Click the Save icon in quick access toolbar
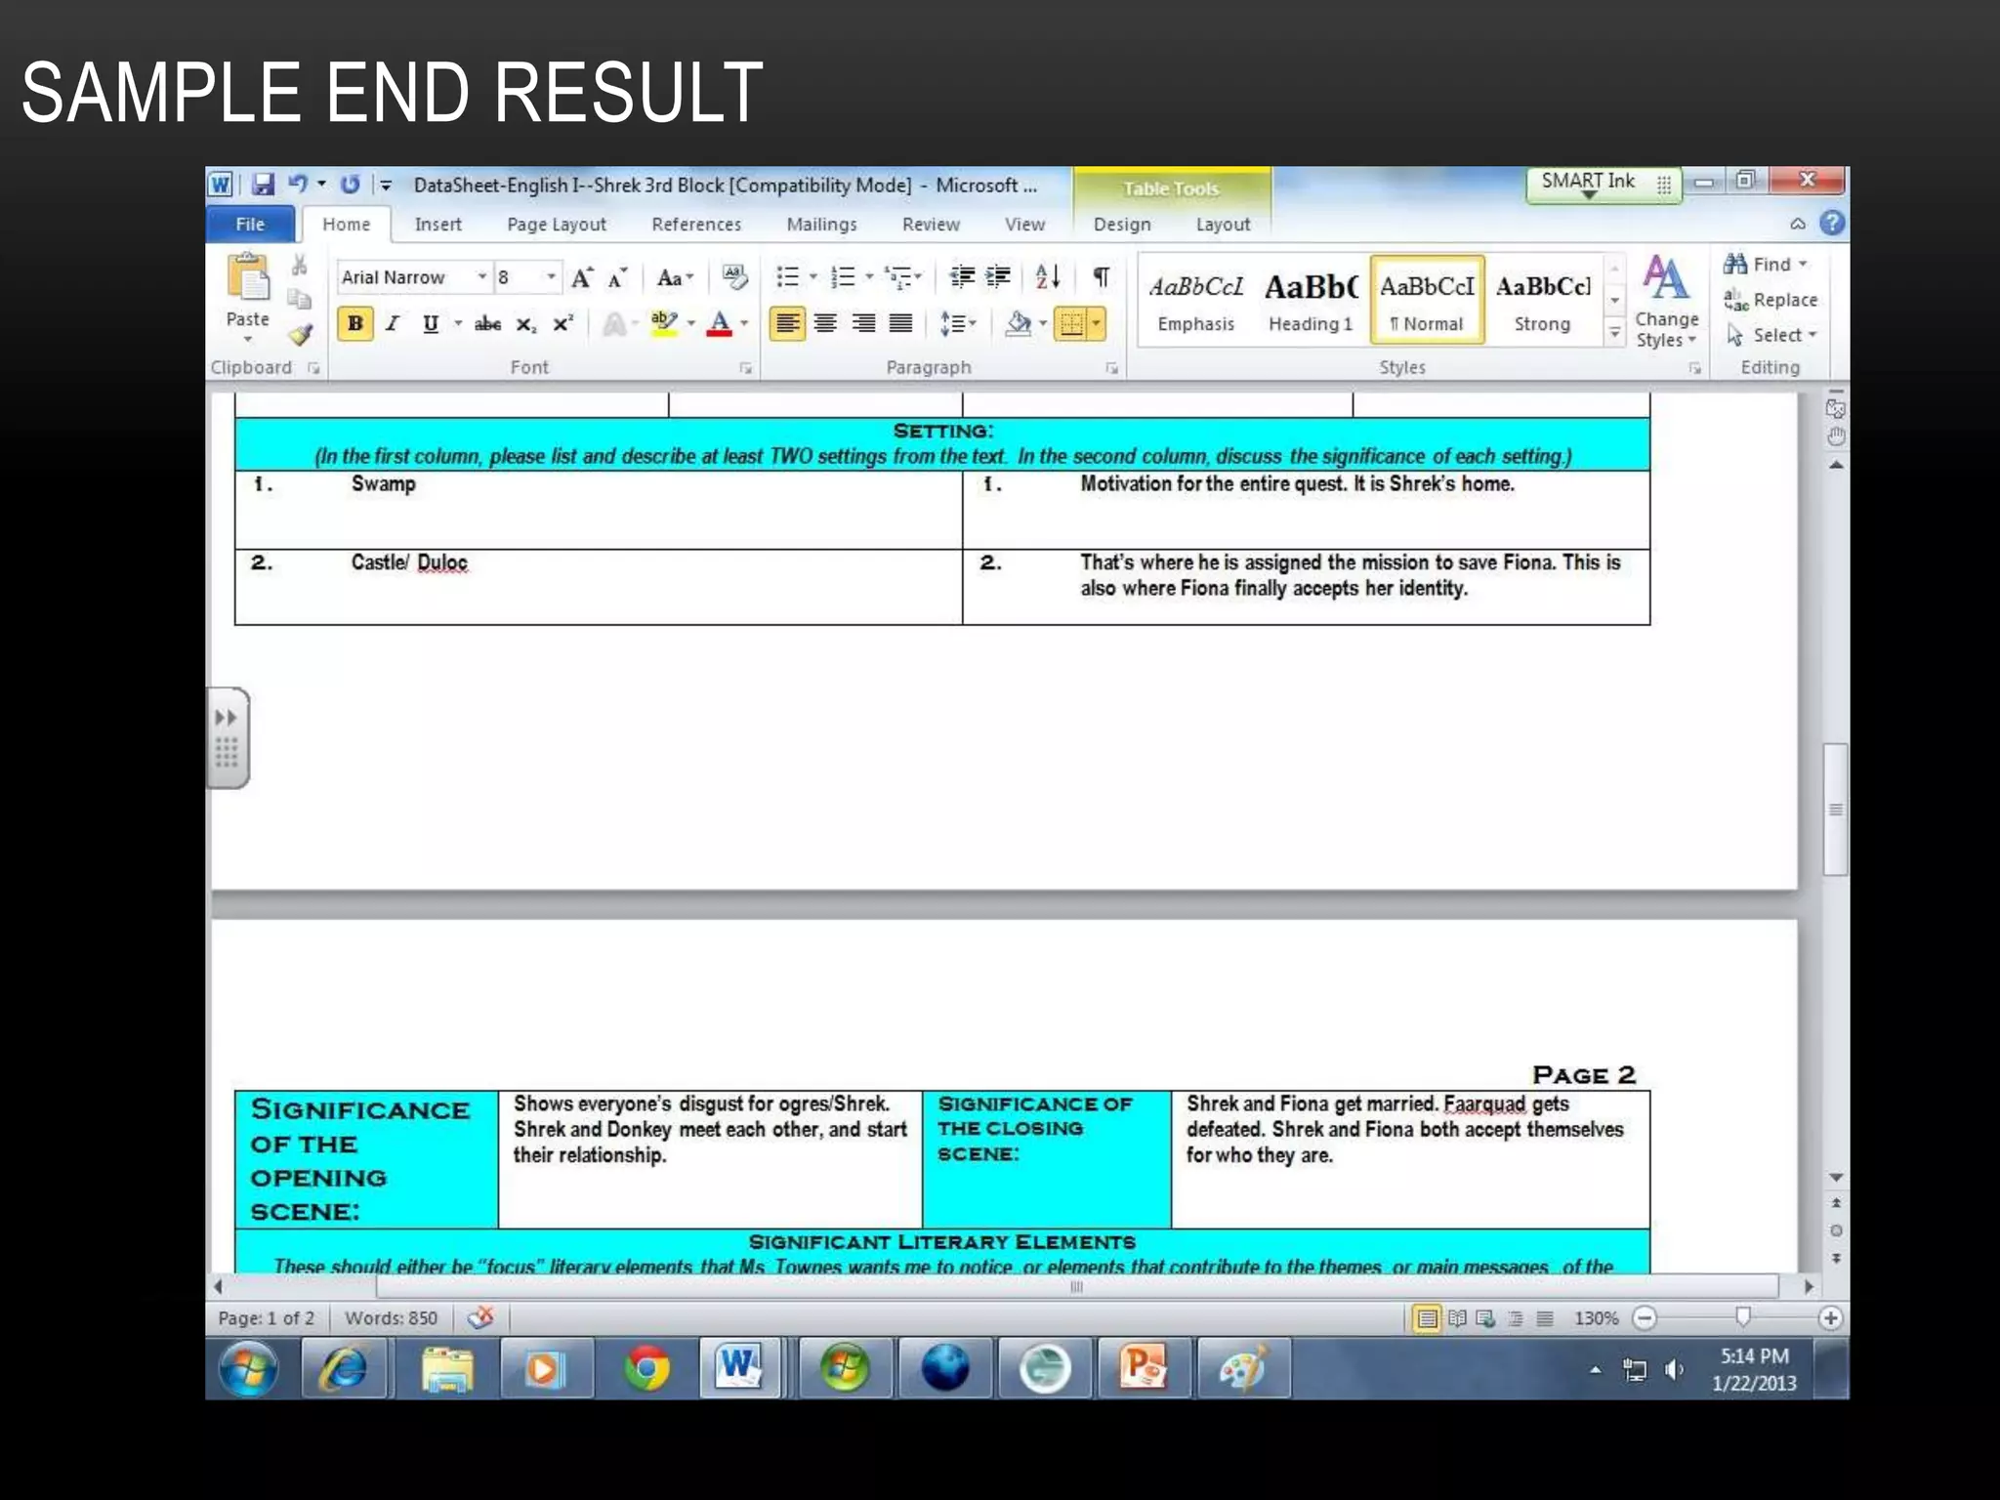This screenshot has width=2000, height=1500. (263, 185)
